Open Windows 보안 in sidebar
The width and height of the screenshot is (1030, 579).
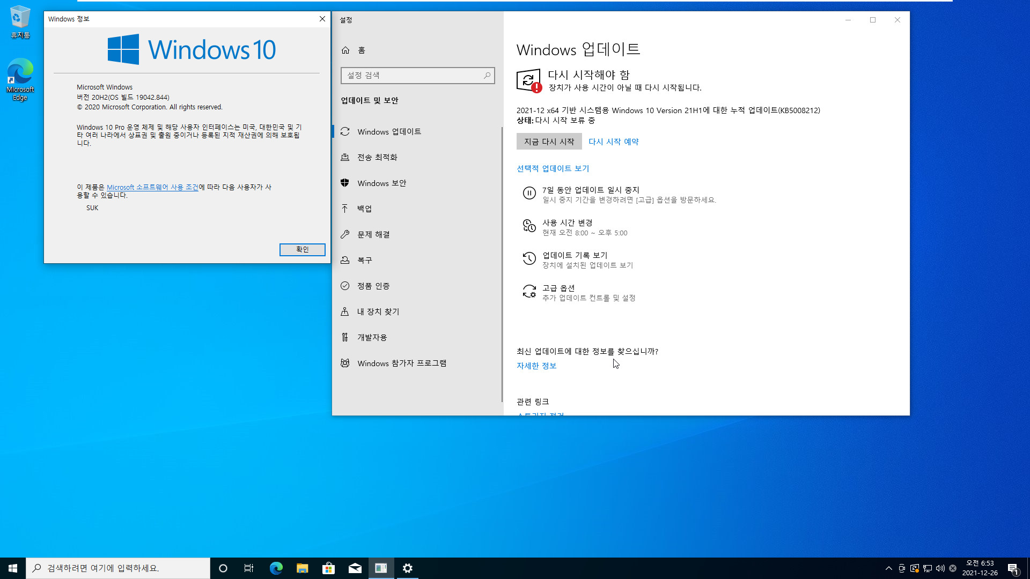click(x=417, y=183)
